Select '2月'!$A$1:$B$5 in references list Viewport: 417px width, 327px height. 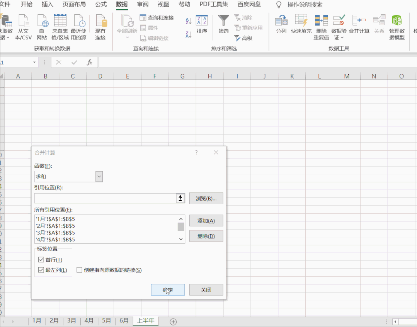coord(55,226)
